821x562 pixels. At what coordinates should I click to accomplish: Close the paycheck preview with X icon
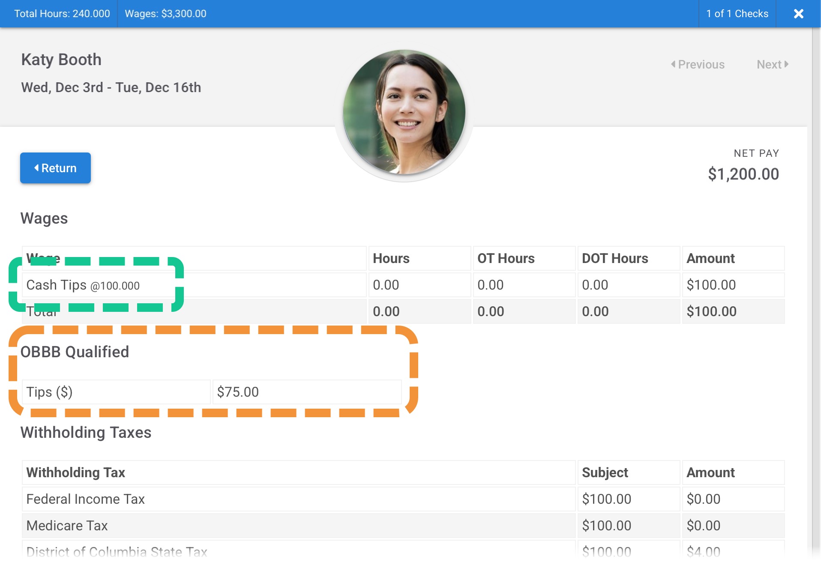click(798, 14)
